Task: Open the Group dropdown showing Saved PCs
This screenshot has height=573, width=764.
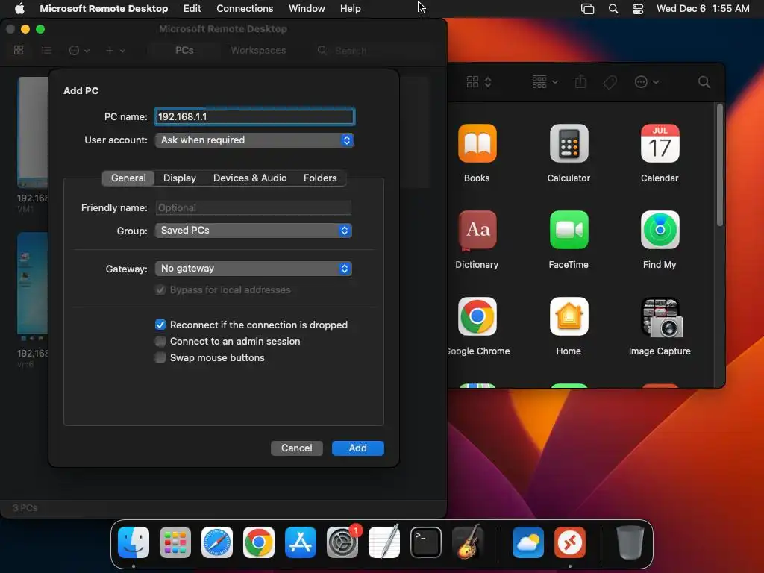Action: 254,231
